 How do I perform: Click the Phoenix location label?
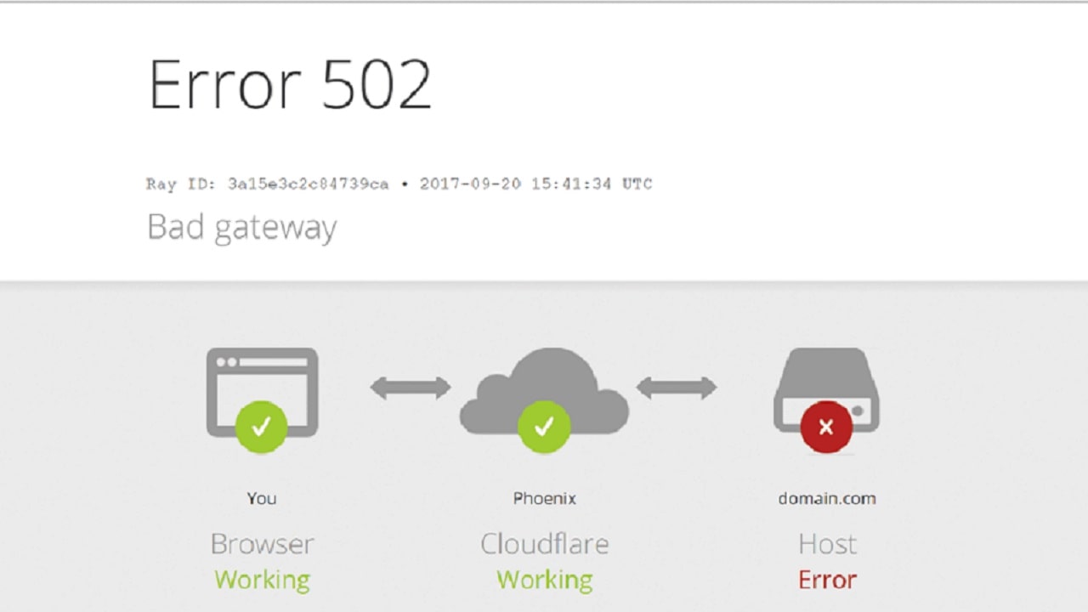pyautogui.click(x=545, y=499)
